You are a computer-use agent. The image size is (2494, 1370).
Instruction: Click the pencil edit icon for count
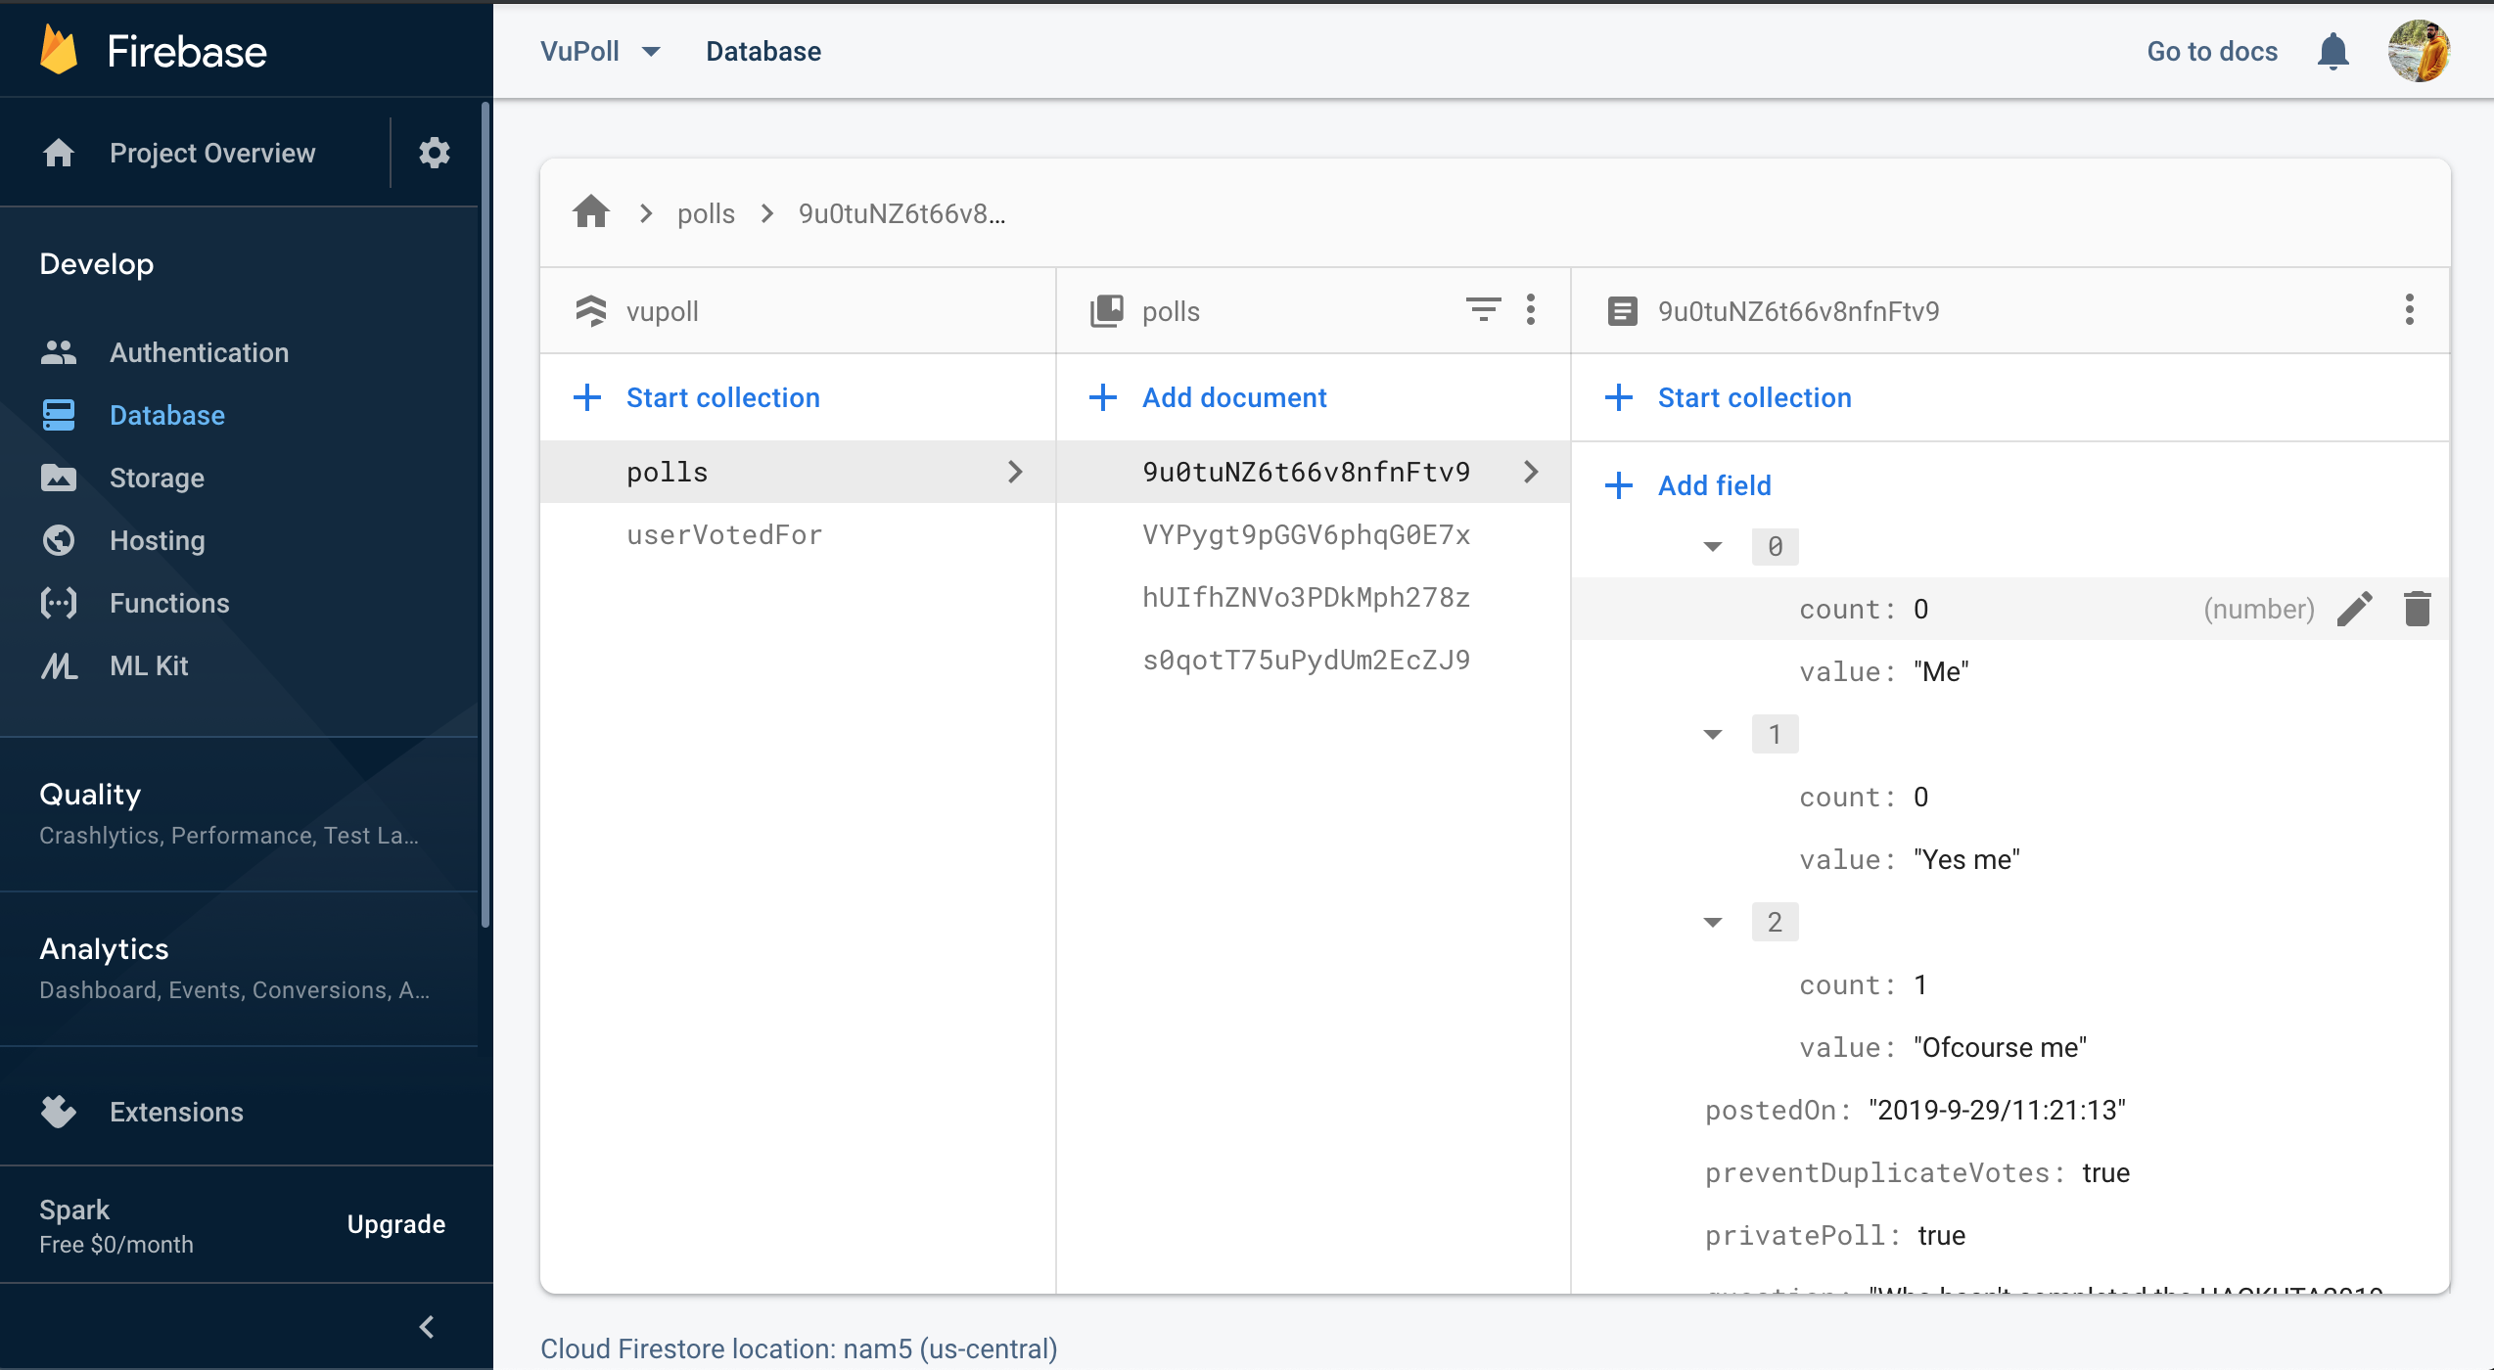[2355, 609]
